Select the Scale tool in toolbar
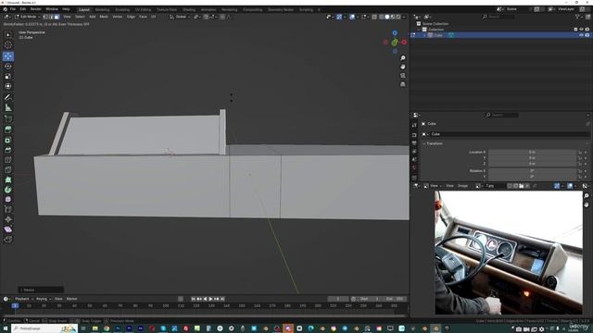The image size is (593, 333). tap(8, 76)
